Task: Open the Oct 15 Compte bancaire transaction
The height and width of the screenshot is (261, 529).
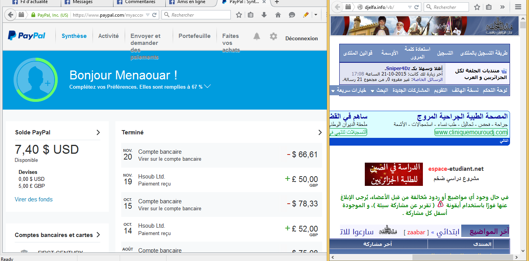Action: pyautogui.click(x=222, y=205)
